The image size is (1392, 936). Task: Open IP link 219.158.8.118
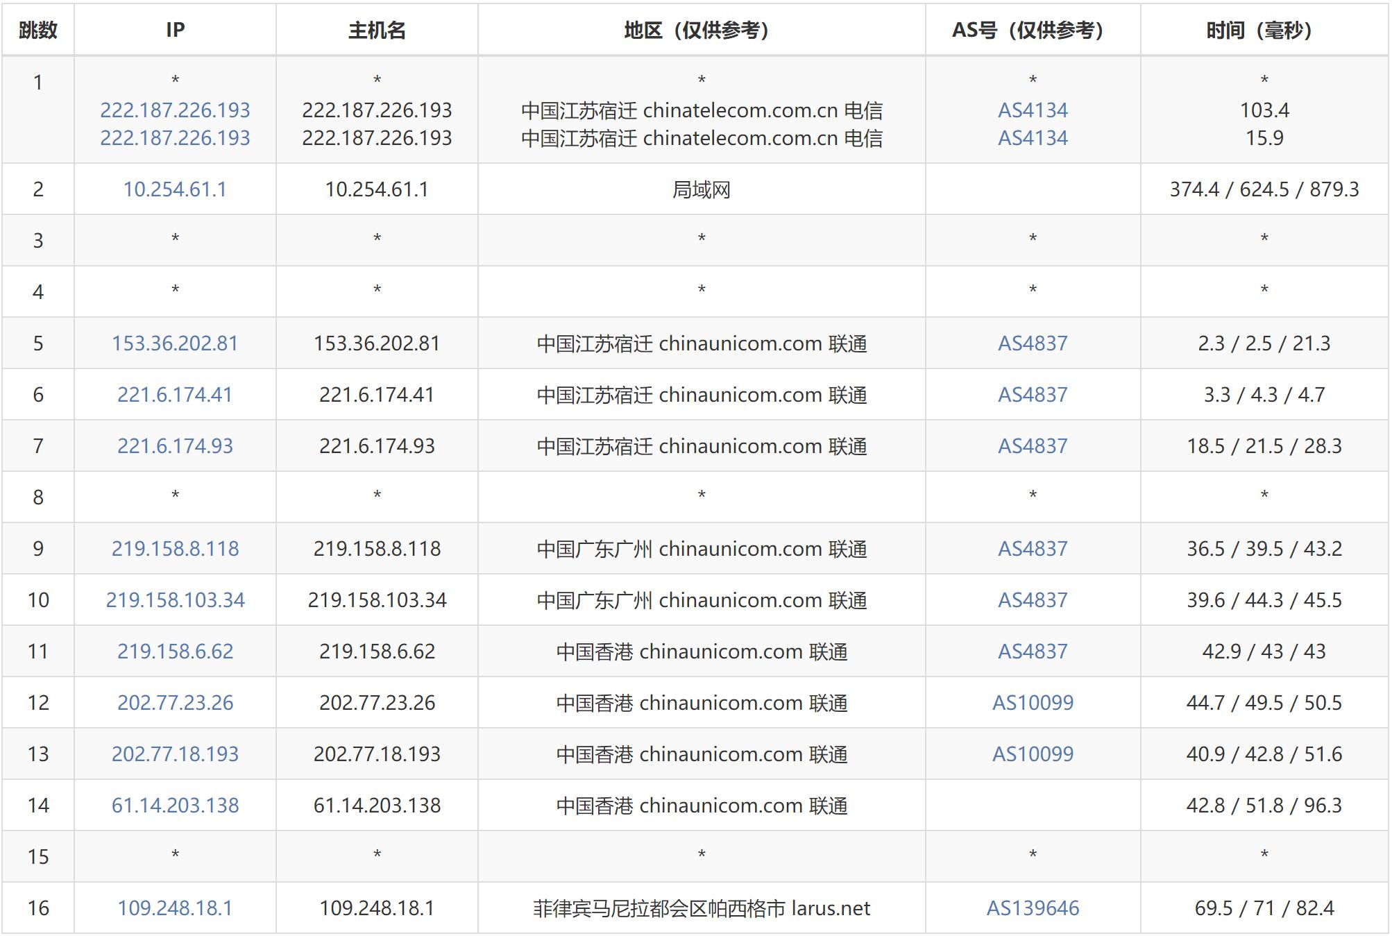(x=175, y=549)
